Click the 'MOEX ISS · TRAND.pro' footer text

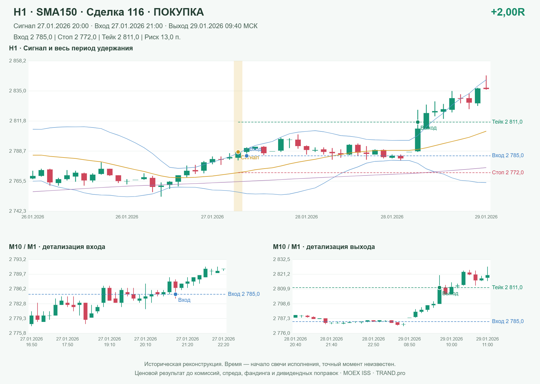pyautogui.click(x=374, y=373)
